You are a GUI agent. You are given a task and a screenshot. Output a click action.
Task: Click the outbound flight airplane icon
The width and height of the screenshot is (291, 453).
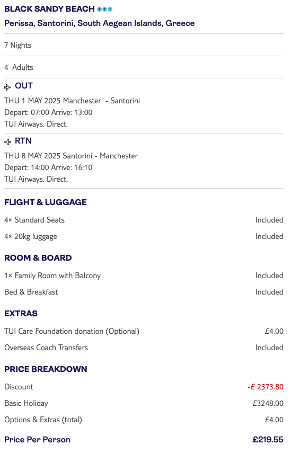click(x=7, y=87)
